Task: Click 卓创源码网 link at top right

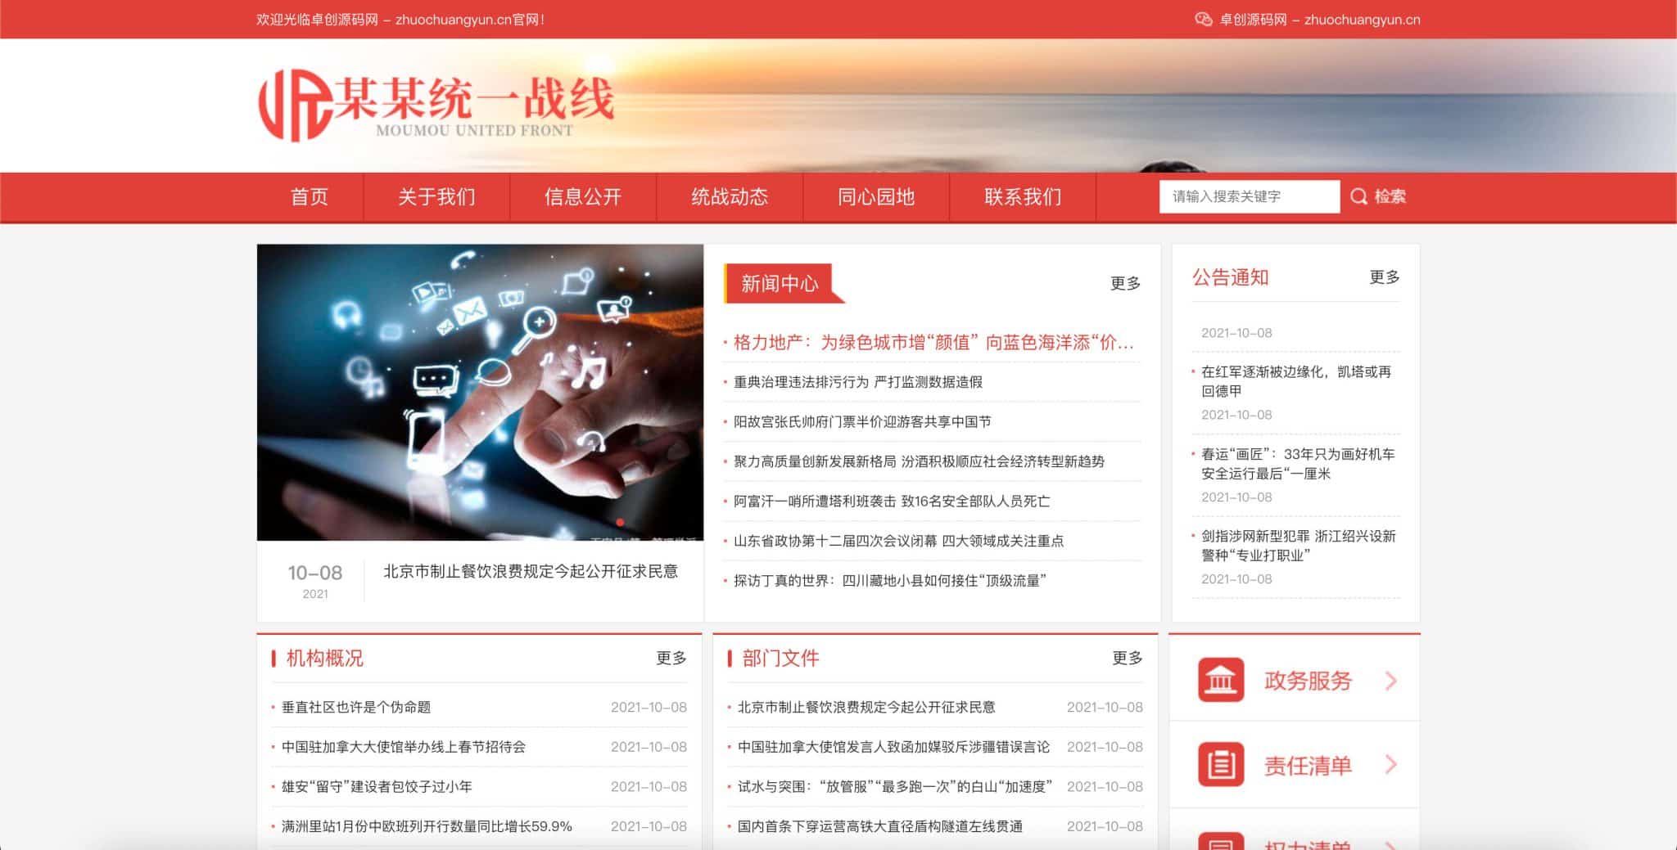Action: (x=1320, y=20)
